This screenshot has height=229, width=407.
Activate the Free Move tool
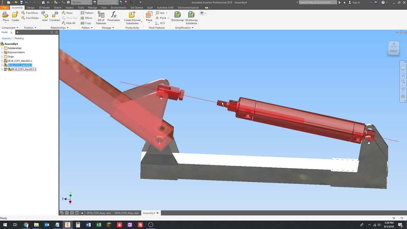click(30, 13)
